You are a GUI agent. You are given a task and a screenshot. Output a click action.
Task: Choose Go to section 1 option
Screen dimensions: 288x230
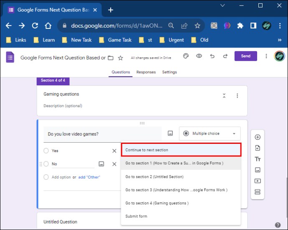coord(181,163)
